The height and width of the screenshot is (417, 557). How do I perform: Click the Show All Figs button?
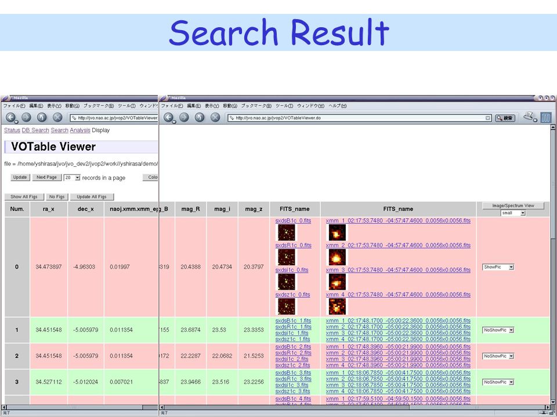(x=24, y=197)
